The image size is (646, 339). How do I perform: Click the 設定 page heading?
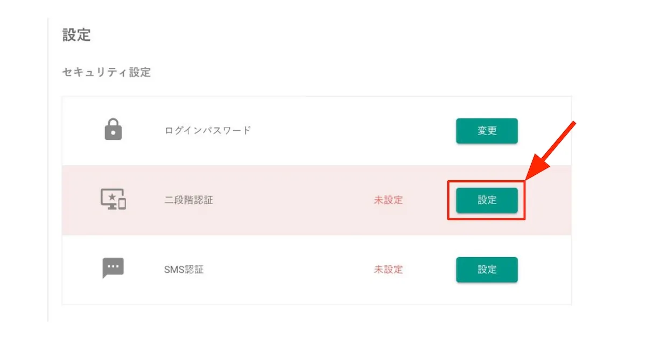point(76,36)
